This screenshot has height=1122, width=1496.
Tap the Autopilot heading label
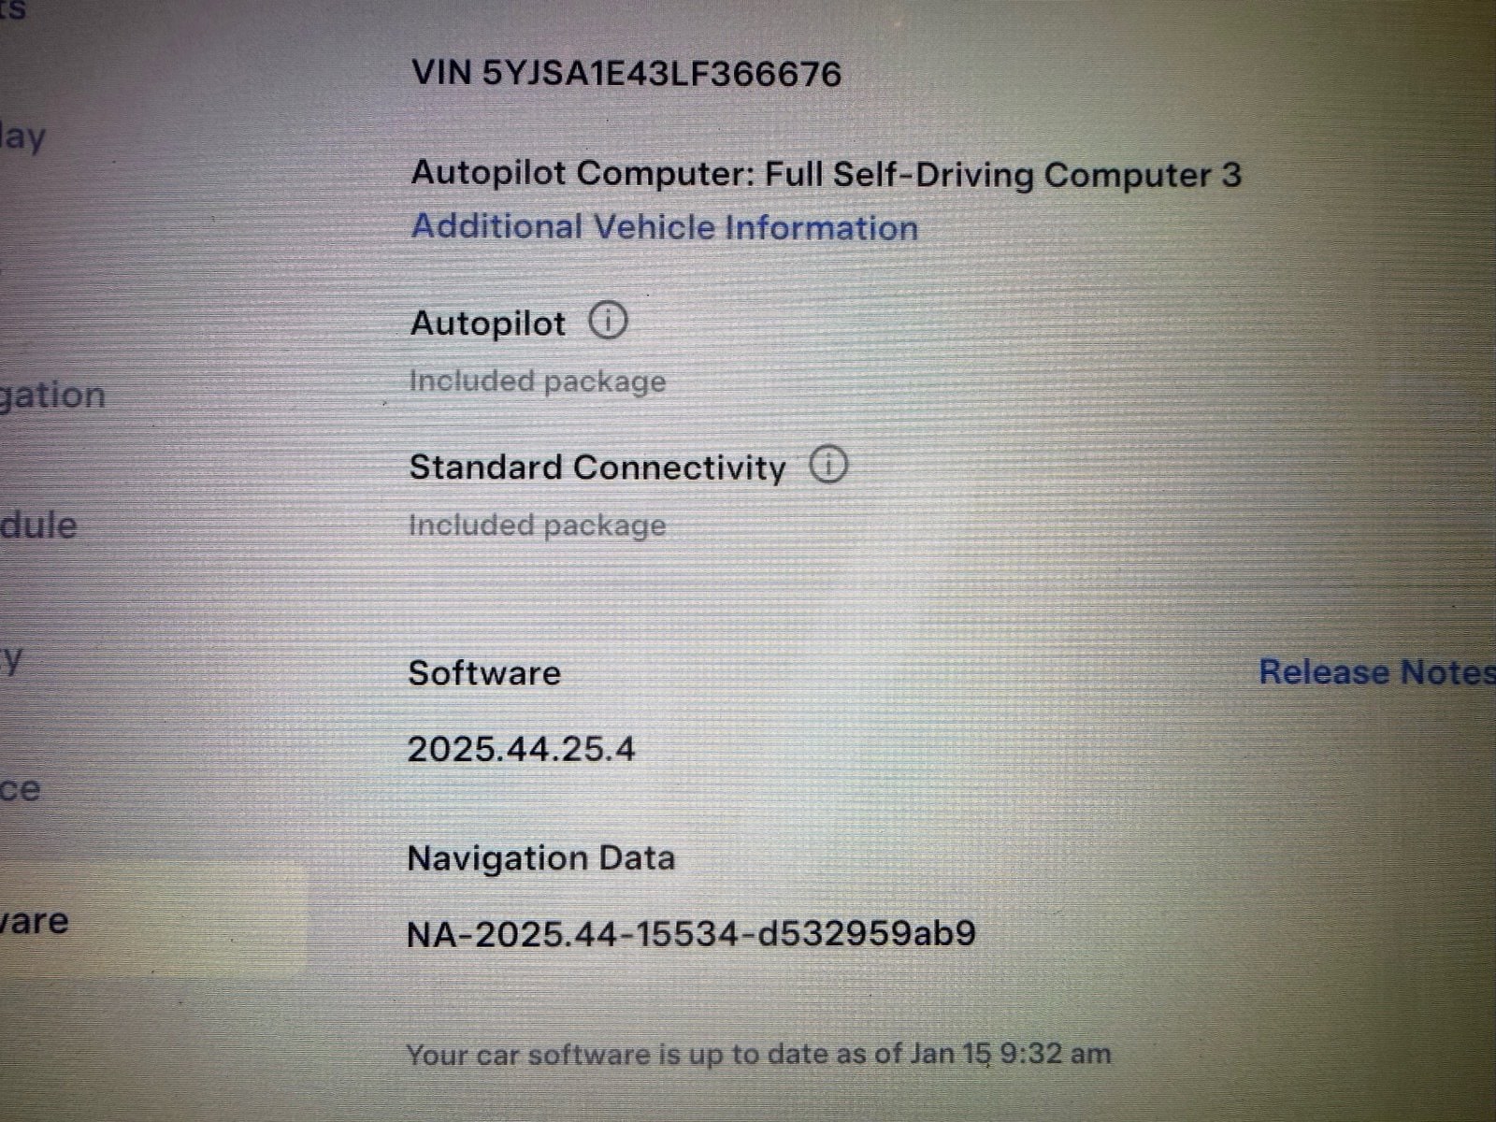click(488, 324)
